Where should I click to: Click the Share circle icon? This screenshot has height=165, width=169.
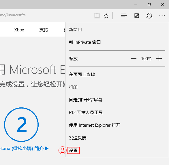coord(149,16)
